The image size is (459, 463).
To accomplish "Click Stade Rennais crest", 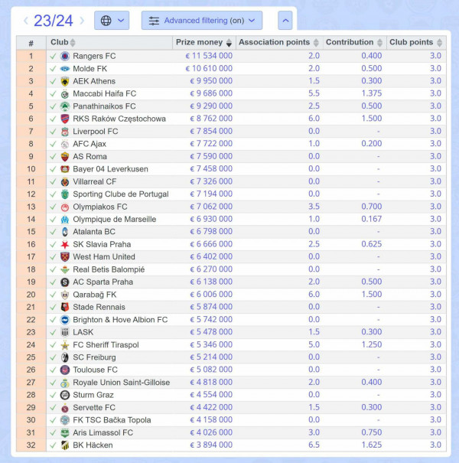I will (x=65, y=307).
